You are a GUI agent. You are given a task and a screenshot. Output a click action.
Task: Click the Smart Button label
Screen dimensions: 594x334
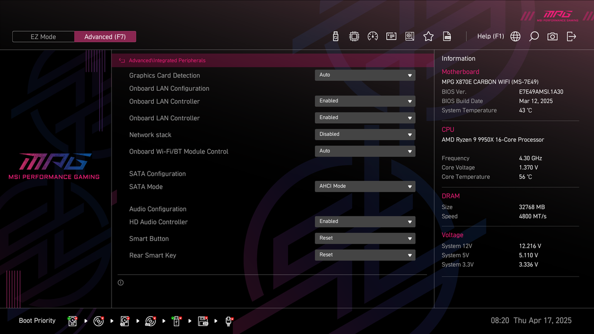click(149, 239)
